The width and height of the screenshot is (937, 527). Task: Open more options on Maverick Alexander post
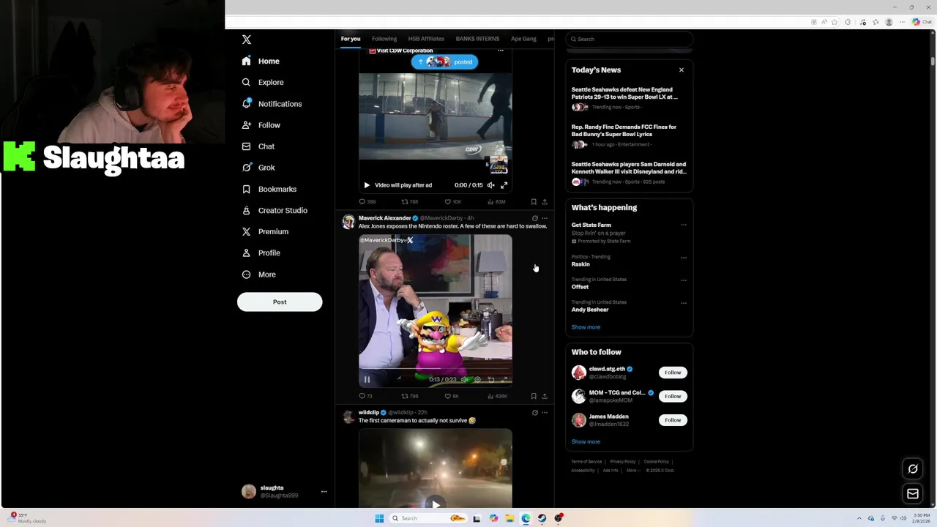point(545,218)
